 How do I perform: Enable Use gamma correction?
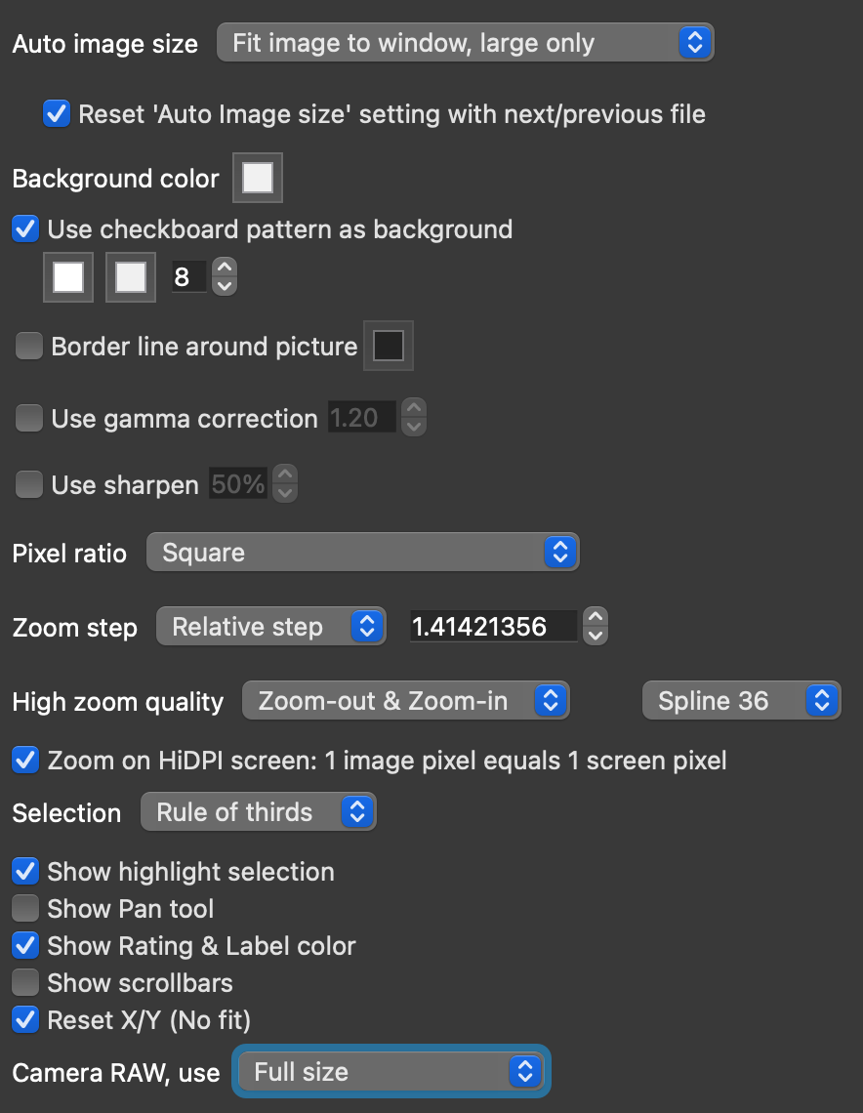[29, 419]
